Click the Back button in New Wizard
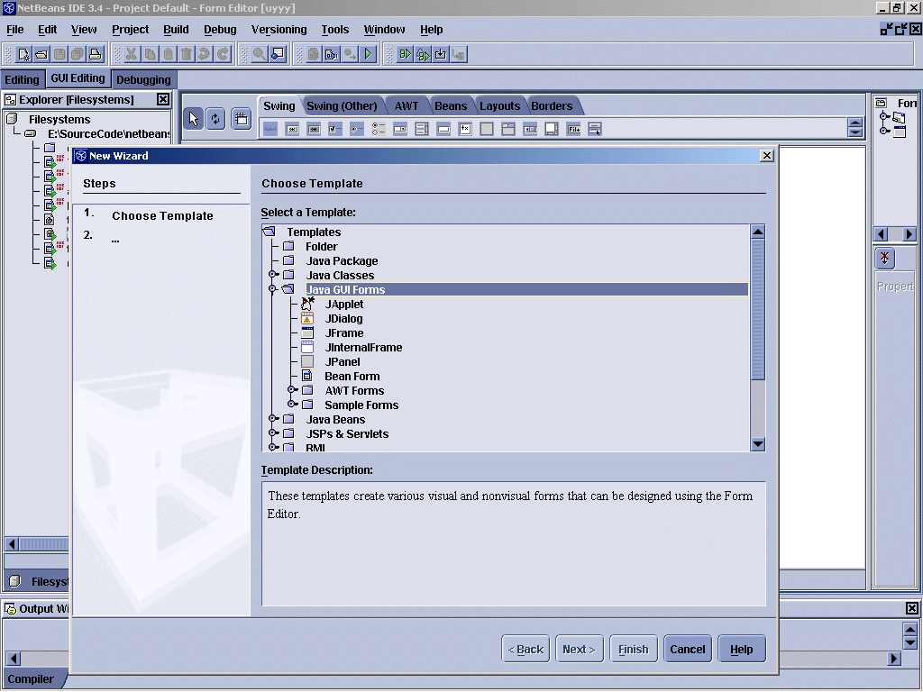This screenshot has width=923, height=692. tap(525, 649)
